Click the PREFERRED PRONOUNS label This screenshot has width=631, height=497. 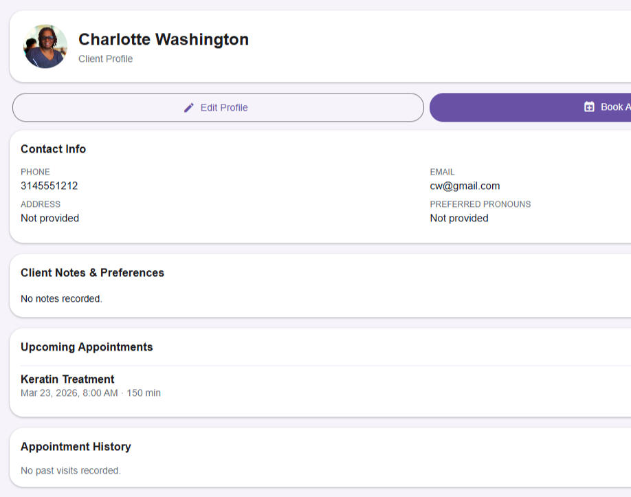(480, 204)
